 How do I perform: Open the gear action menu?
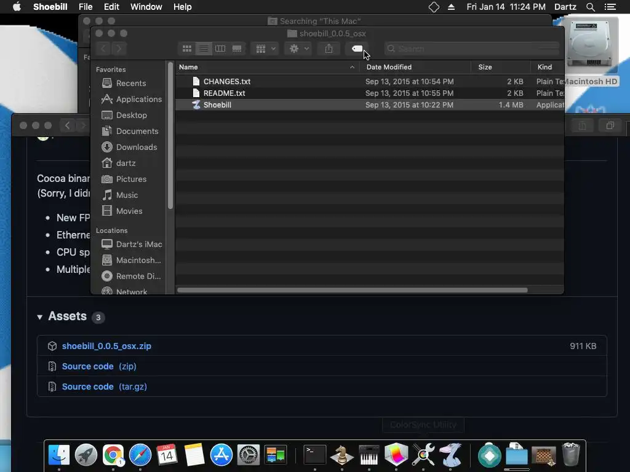(298, 49)
